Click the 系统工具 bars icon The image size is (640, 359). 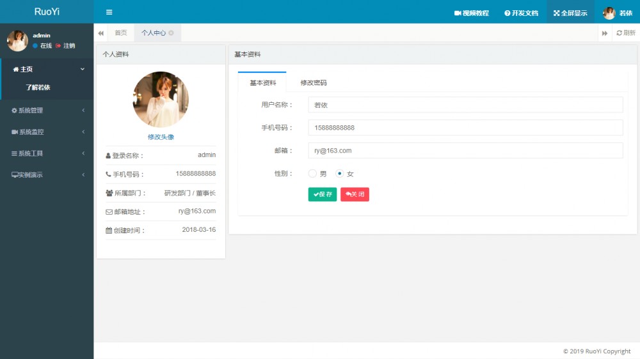(14, 153)
